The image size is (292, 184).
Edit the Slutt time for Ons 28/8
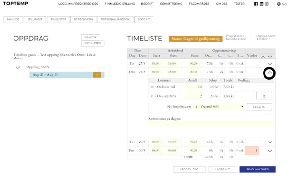[172, 72]
